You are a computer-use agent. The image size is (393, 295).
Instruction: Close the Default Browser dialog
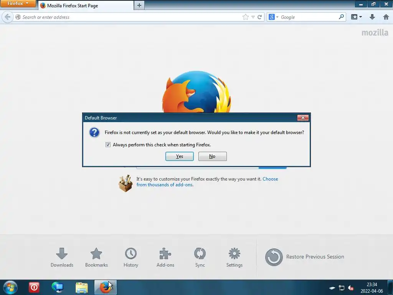click(303, 118)
